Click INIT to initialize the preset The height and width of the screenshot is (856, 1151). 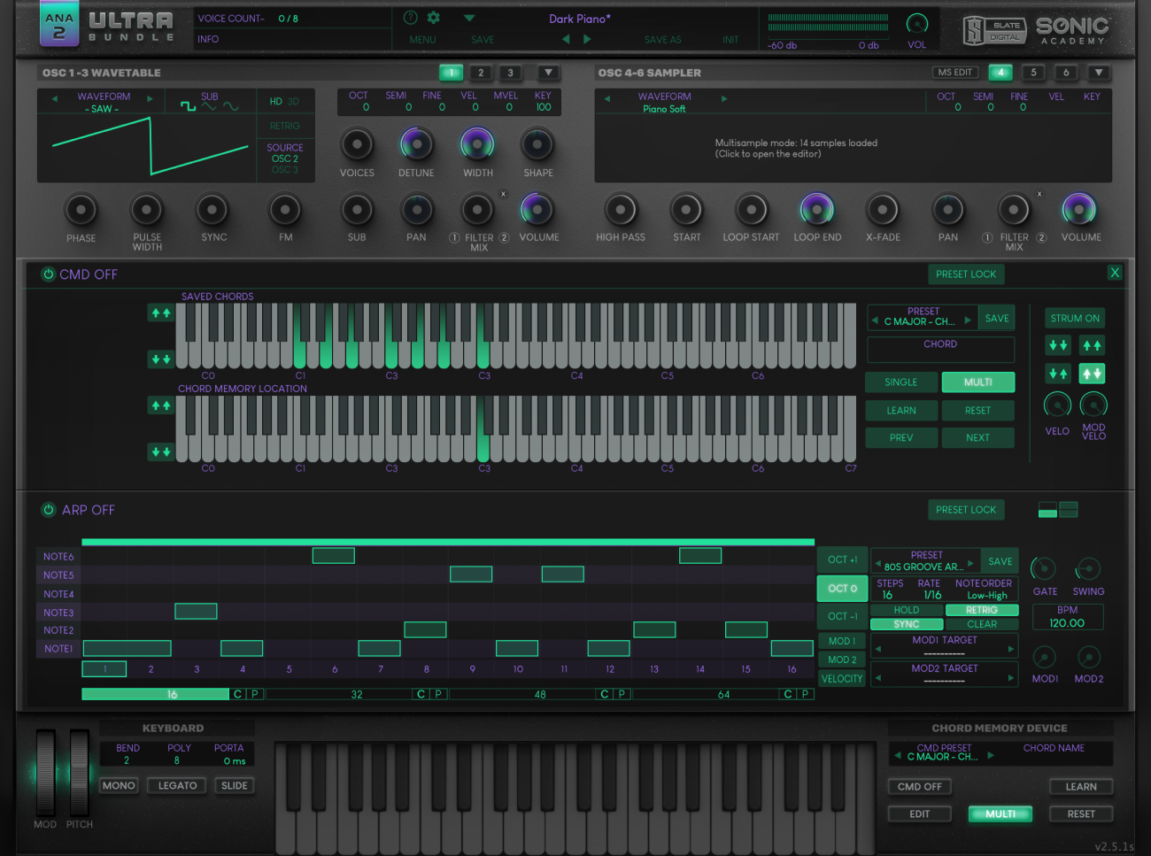click(730, 40)
